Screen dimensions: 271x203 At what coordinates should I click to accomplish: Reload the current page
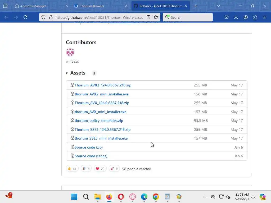(x=25, y=17)
